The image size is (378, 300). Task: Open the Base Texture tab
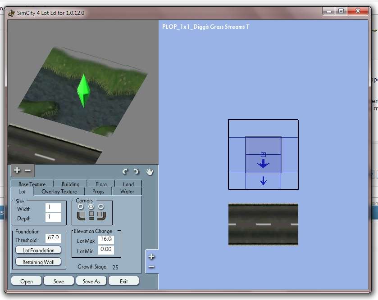32,184
